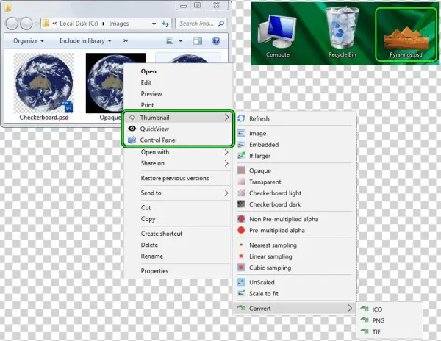Expand the Convert submenu chevron
Viewport: 441px width, 341px height.
(350, 308)
